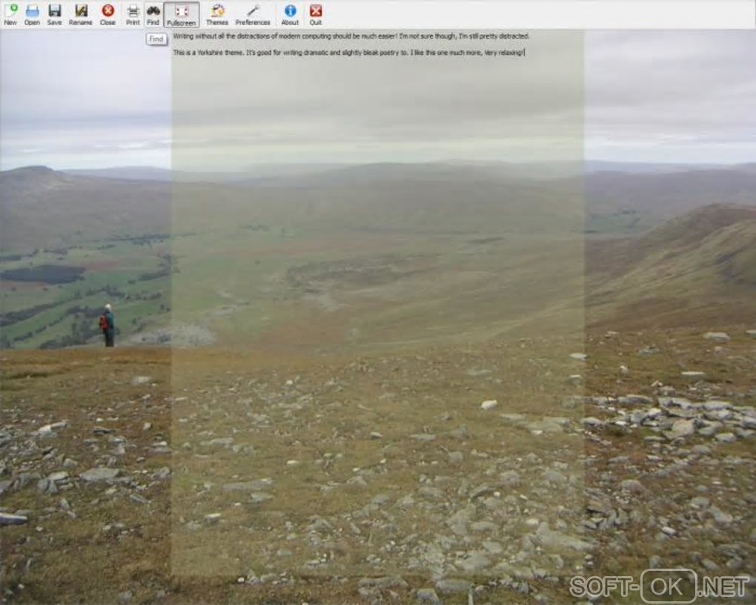Viewport: 756px width, 605px height.
Task: Rename the document via Rename icon
Action: [x=81, y=15]
